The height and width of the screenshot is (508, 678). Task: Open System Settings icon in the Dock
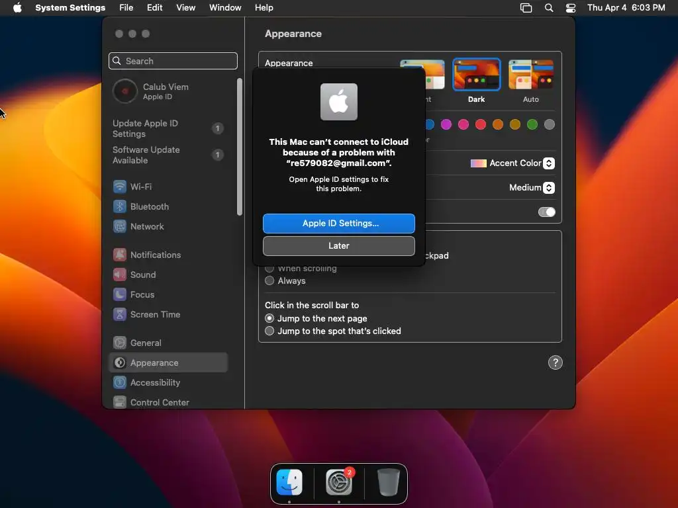coord(339,482)
